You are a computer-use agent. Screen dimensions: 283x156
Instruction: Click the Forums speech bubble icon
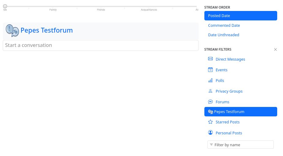tap(210, 102)
